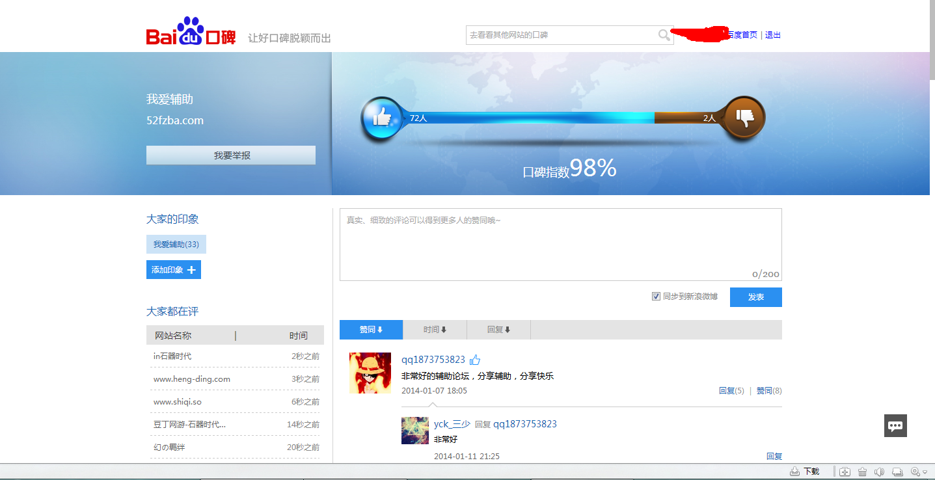This screenshot has height=480, width=935.
Task: Click thumbs-up icon beside qq1873753823
Action: tap(475, 360)
